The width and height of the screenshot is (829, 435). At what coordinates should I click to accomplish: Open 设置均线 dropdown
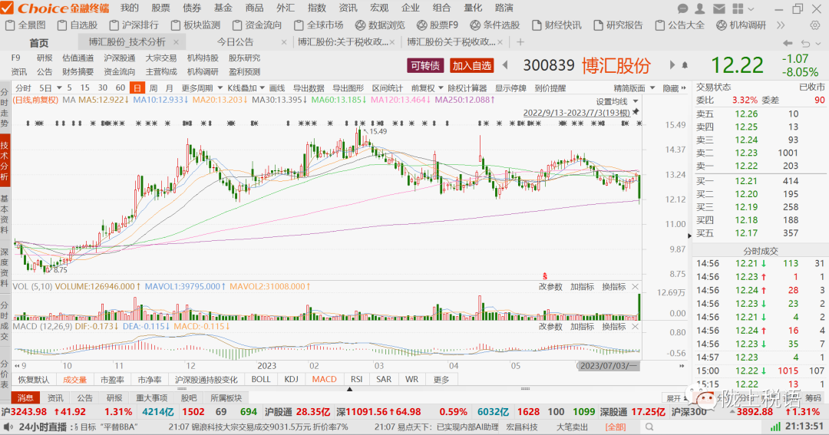click(617, 101)
